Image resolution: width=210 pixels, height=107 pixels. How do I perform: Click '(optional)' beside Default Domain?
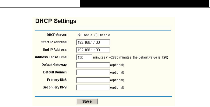click(117, 72)
